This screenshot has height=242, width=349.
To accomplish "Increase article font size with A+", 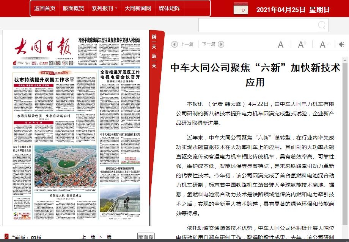I will pos(302,44).
